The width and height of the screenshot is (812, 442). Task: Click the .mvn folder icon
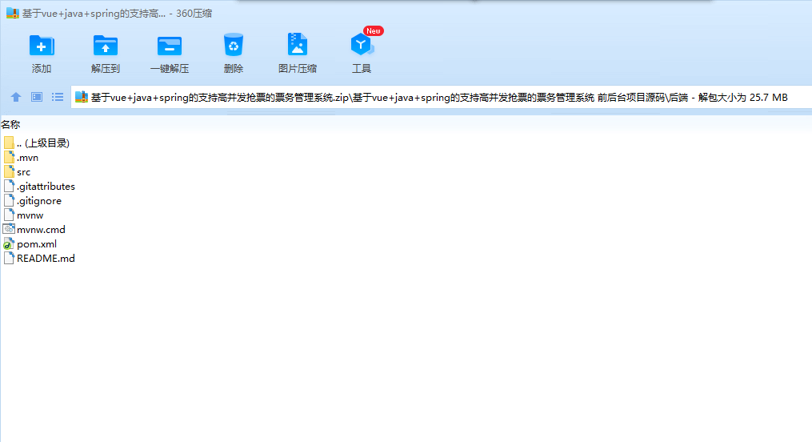pos(9,158)
